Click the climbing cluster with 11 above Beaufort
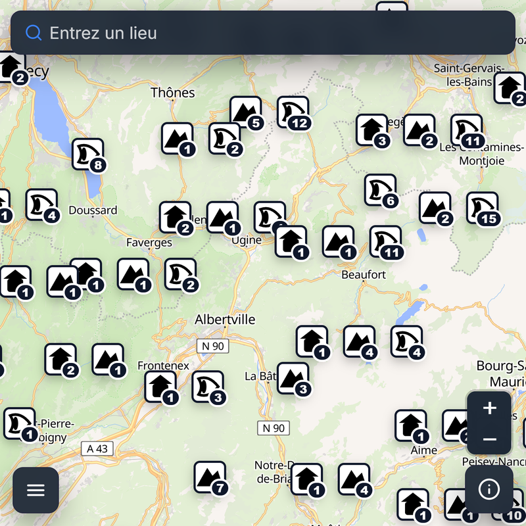Screen dimensions: 526x526 click(385, 242)
